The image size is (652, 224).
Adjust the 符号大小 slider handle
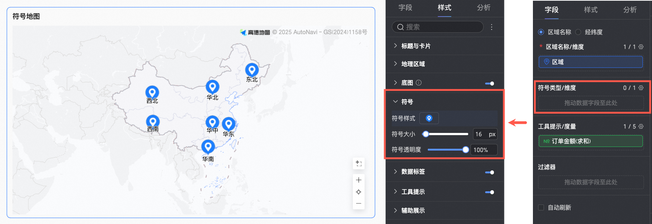[426, 134]
